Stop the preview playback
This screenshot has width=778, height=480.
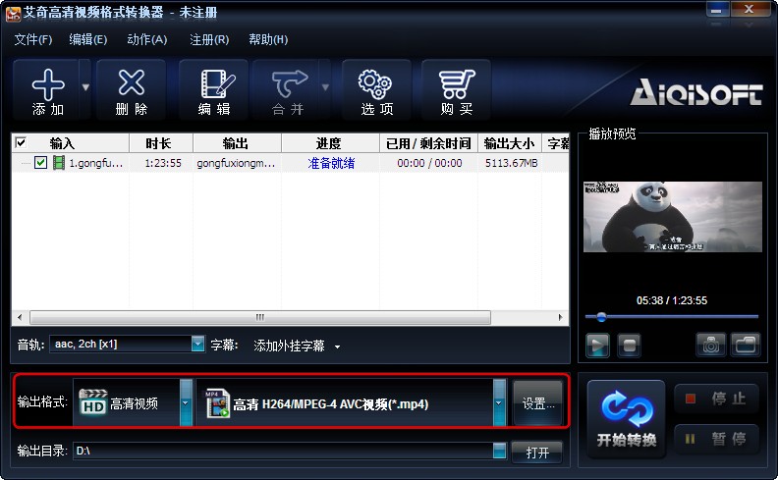(x=629, y=345)
